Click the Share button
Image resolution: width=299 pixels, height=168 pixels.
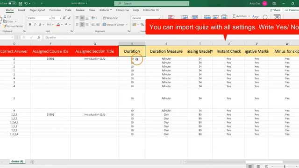point(275,10)
